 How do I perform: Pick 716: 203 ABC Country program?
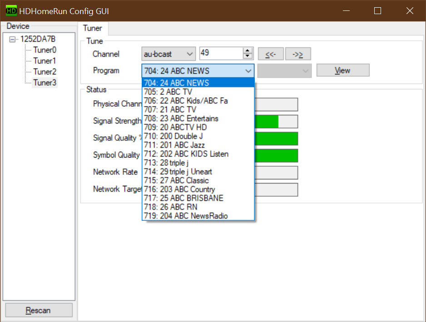[x=198, y=189]
